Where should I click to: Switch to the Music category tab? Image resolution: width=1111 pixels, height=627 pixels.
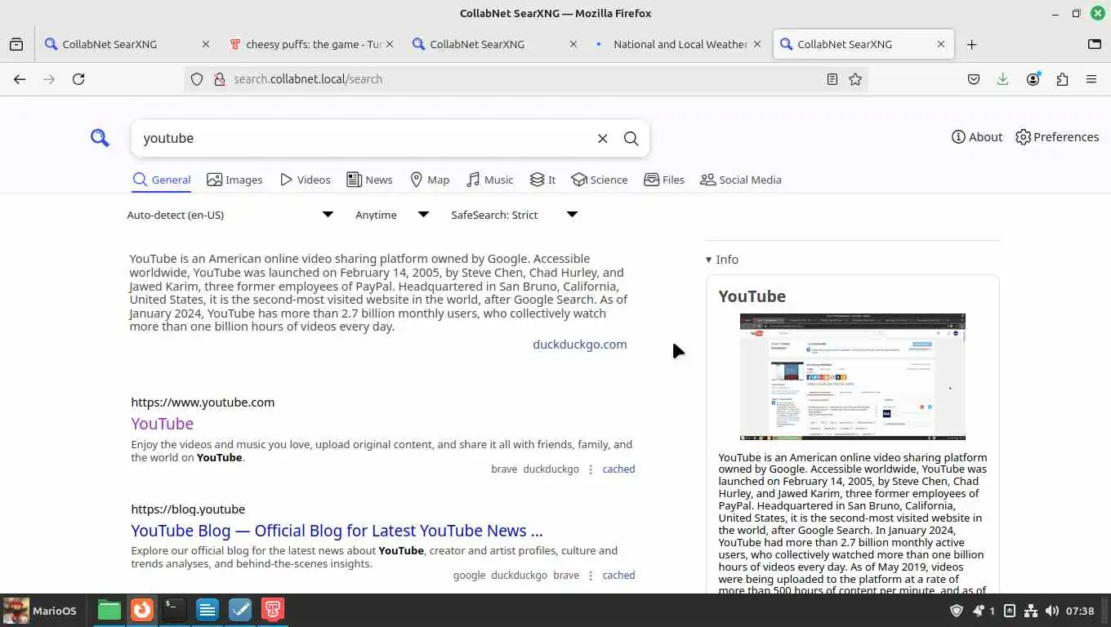(x=489, y=180)
